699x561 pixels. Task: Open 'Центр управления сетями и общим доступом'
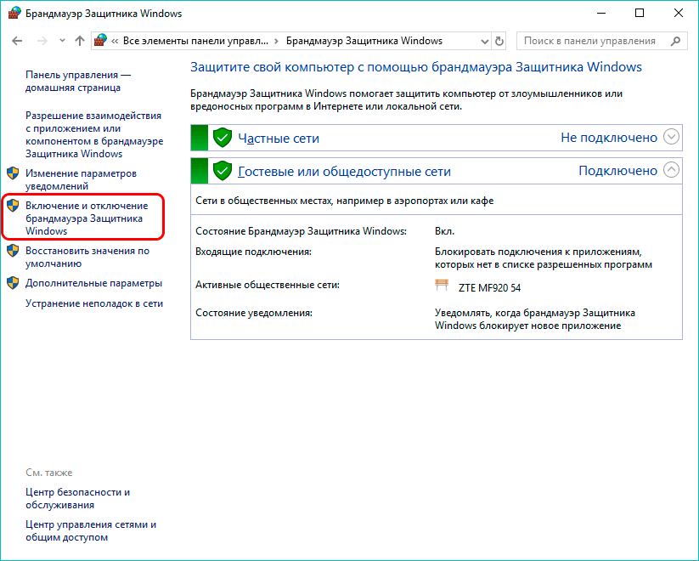91,530
